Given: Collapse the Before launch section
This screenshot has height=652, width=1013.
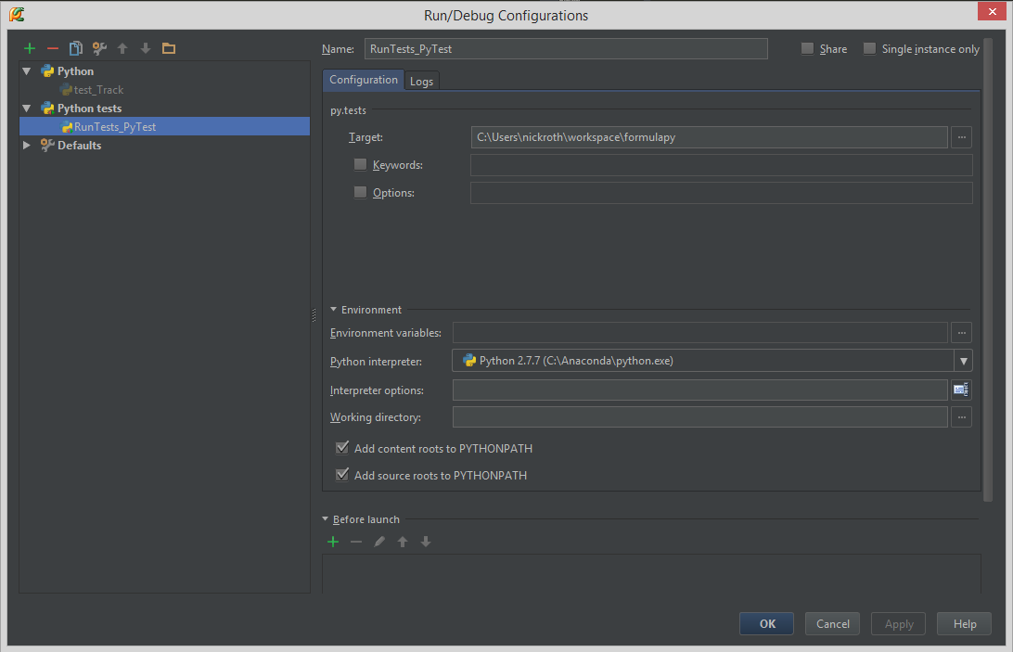Looking at the screenshot, I should coord(325,518).
